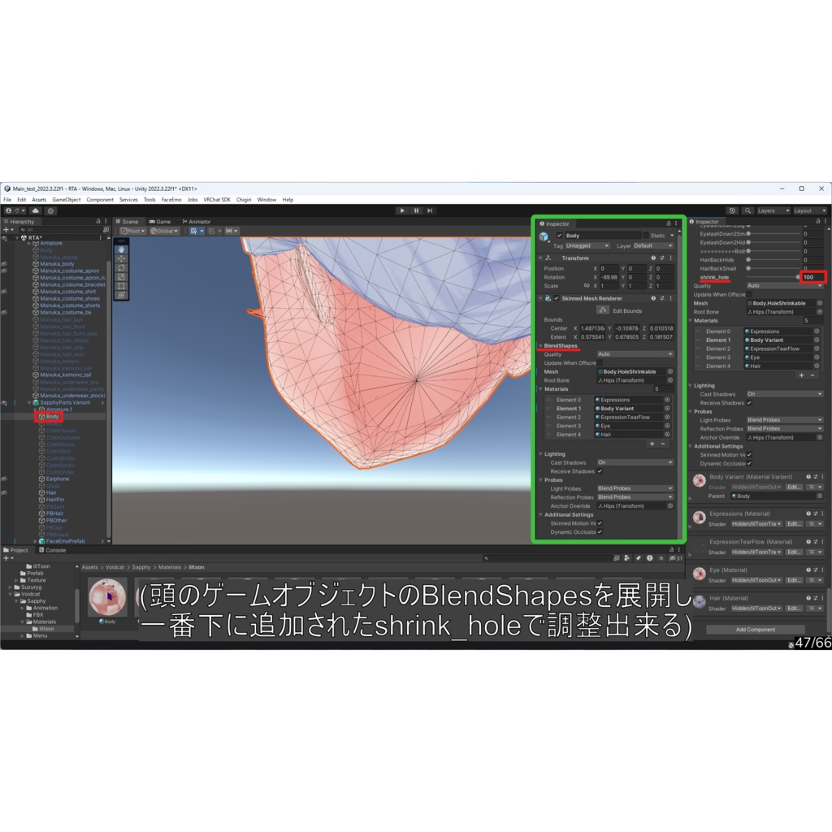Open the Layer Default dropdown
This screenshot has width=832, height=832.
[x=653, y=245]
